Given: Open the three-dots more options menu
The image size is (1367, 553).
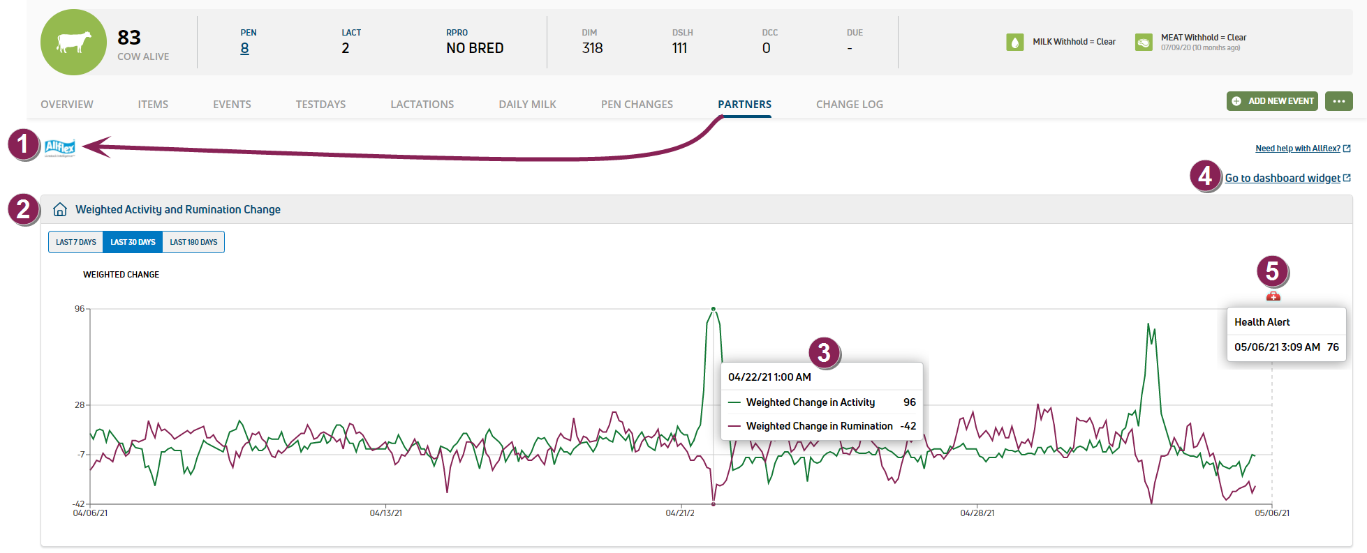Looking at the screenshot, I should [1338, 101].
